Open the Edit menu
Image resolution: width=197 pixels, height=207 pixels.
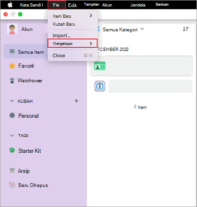[72, 5]
